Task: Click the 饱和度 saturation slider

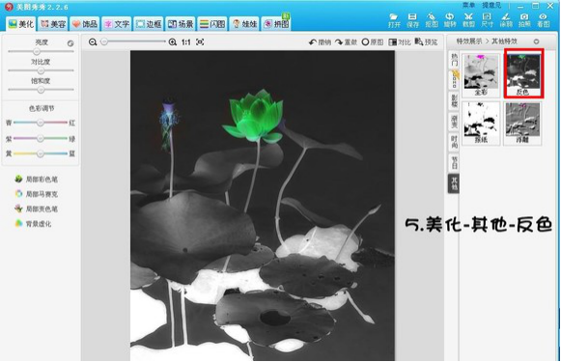Action: click(41, 90)
